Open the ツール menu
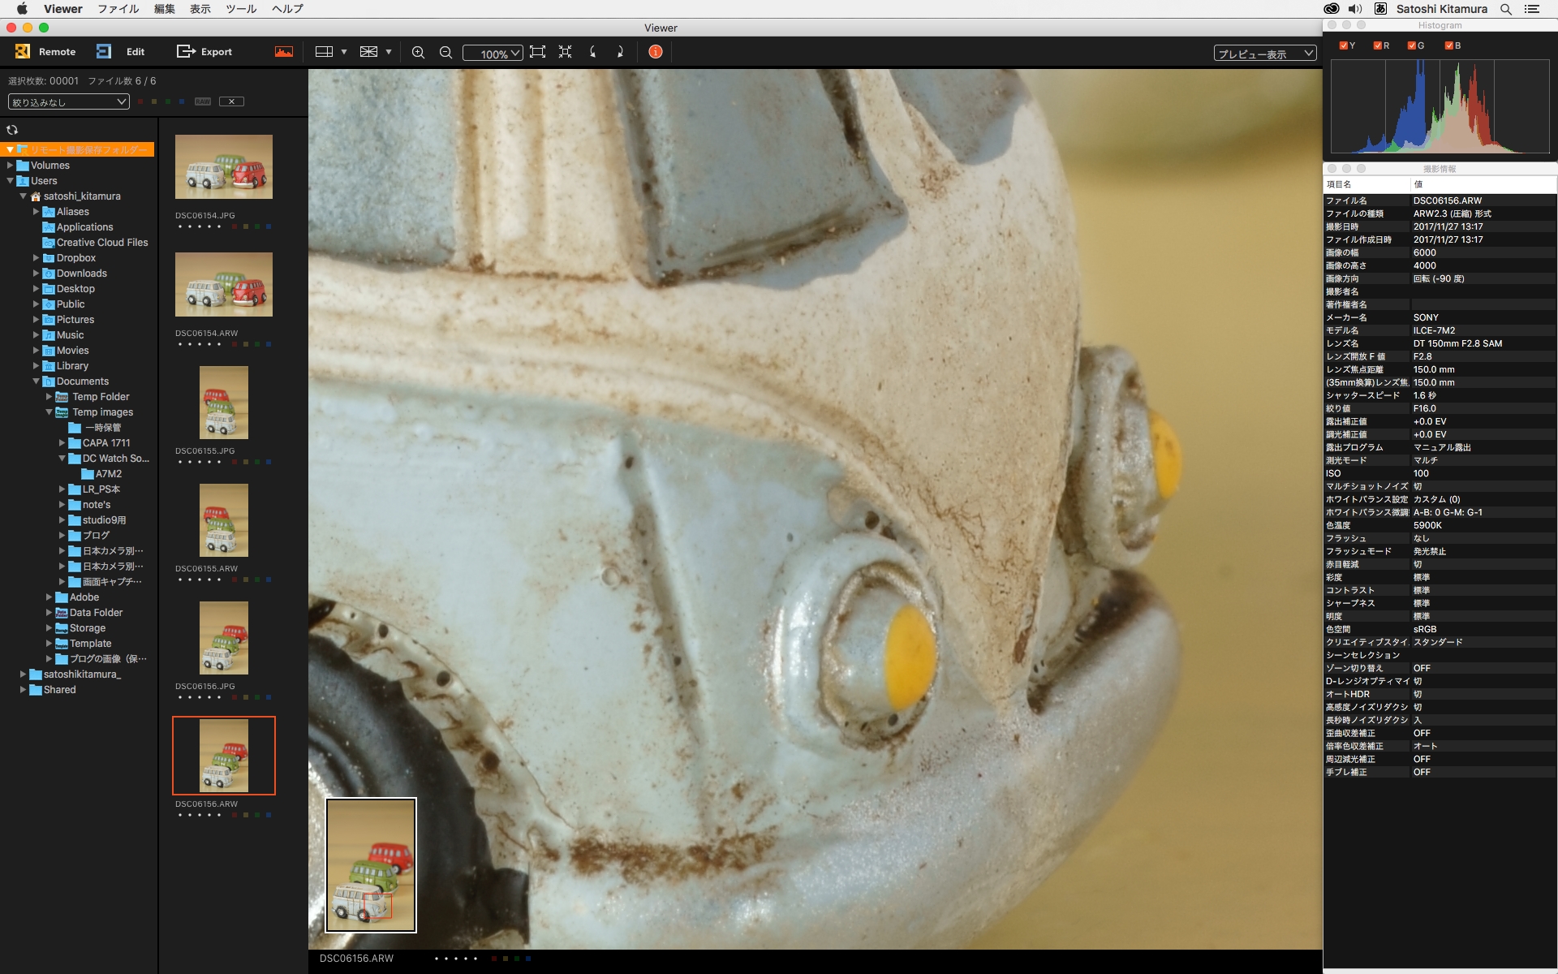The image size is (1558, 974). point(241,9)
